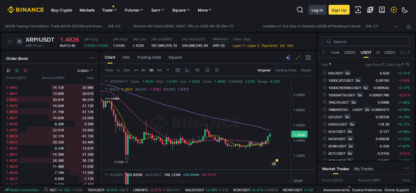Screen dimensions: 416x193
Task: Sort pairs list by Pair column
Action: [x=327, y=64]
